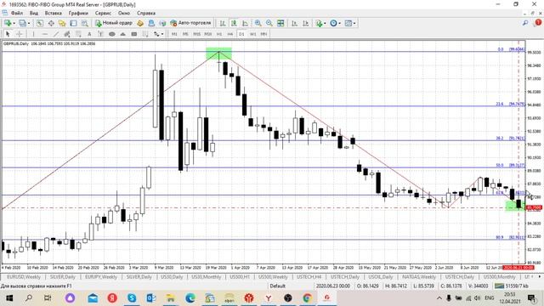Click the Новый ордер button
Viewport: 544px width, 306px height.
point(114,23)
